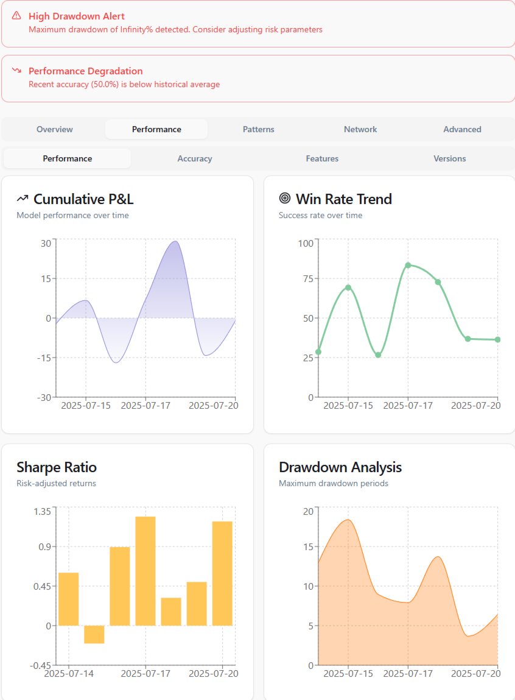The width and height of the screenshot is (515, 700).
Task: Select the Network tab
Action: 360,129
